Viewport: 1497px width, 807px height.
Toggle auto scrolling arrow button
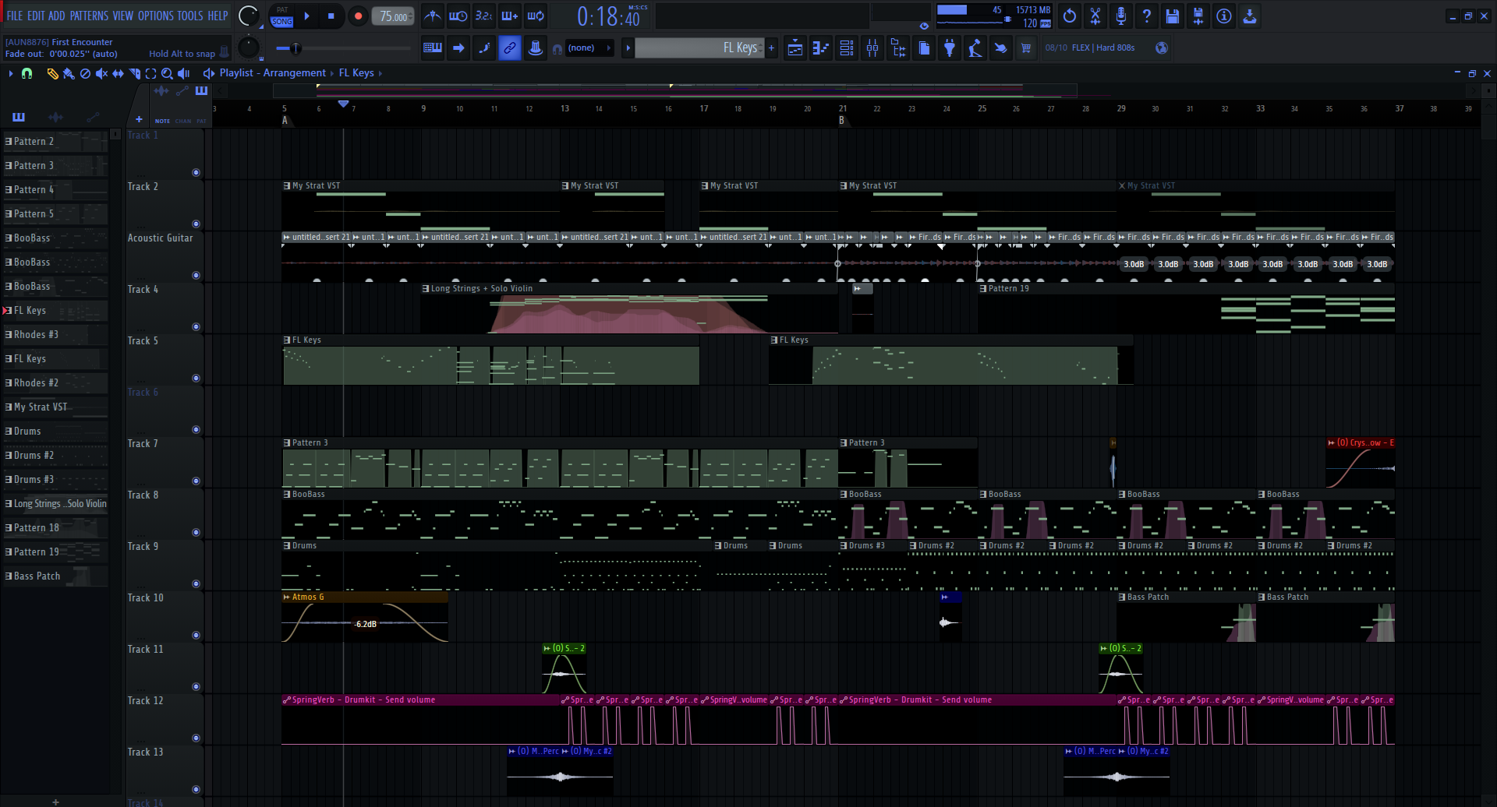[x=458, y=48]
